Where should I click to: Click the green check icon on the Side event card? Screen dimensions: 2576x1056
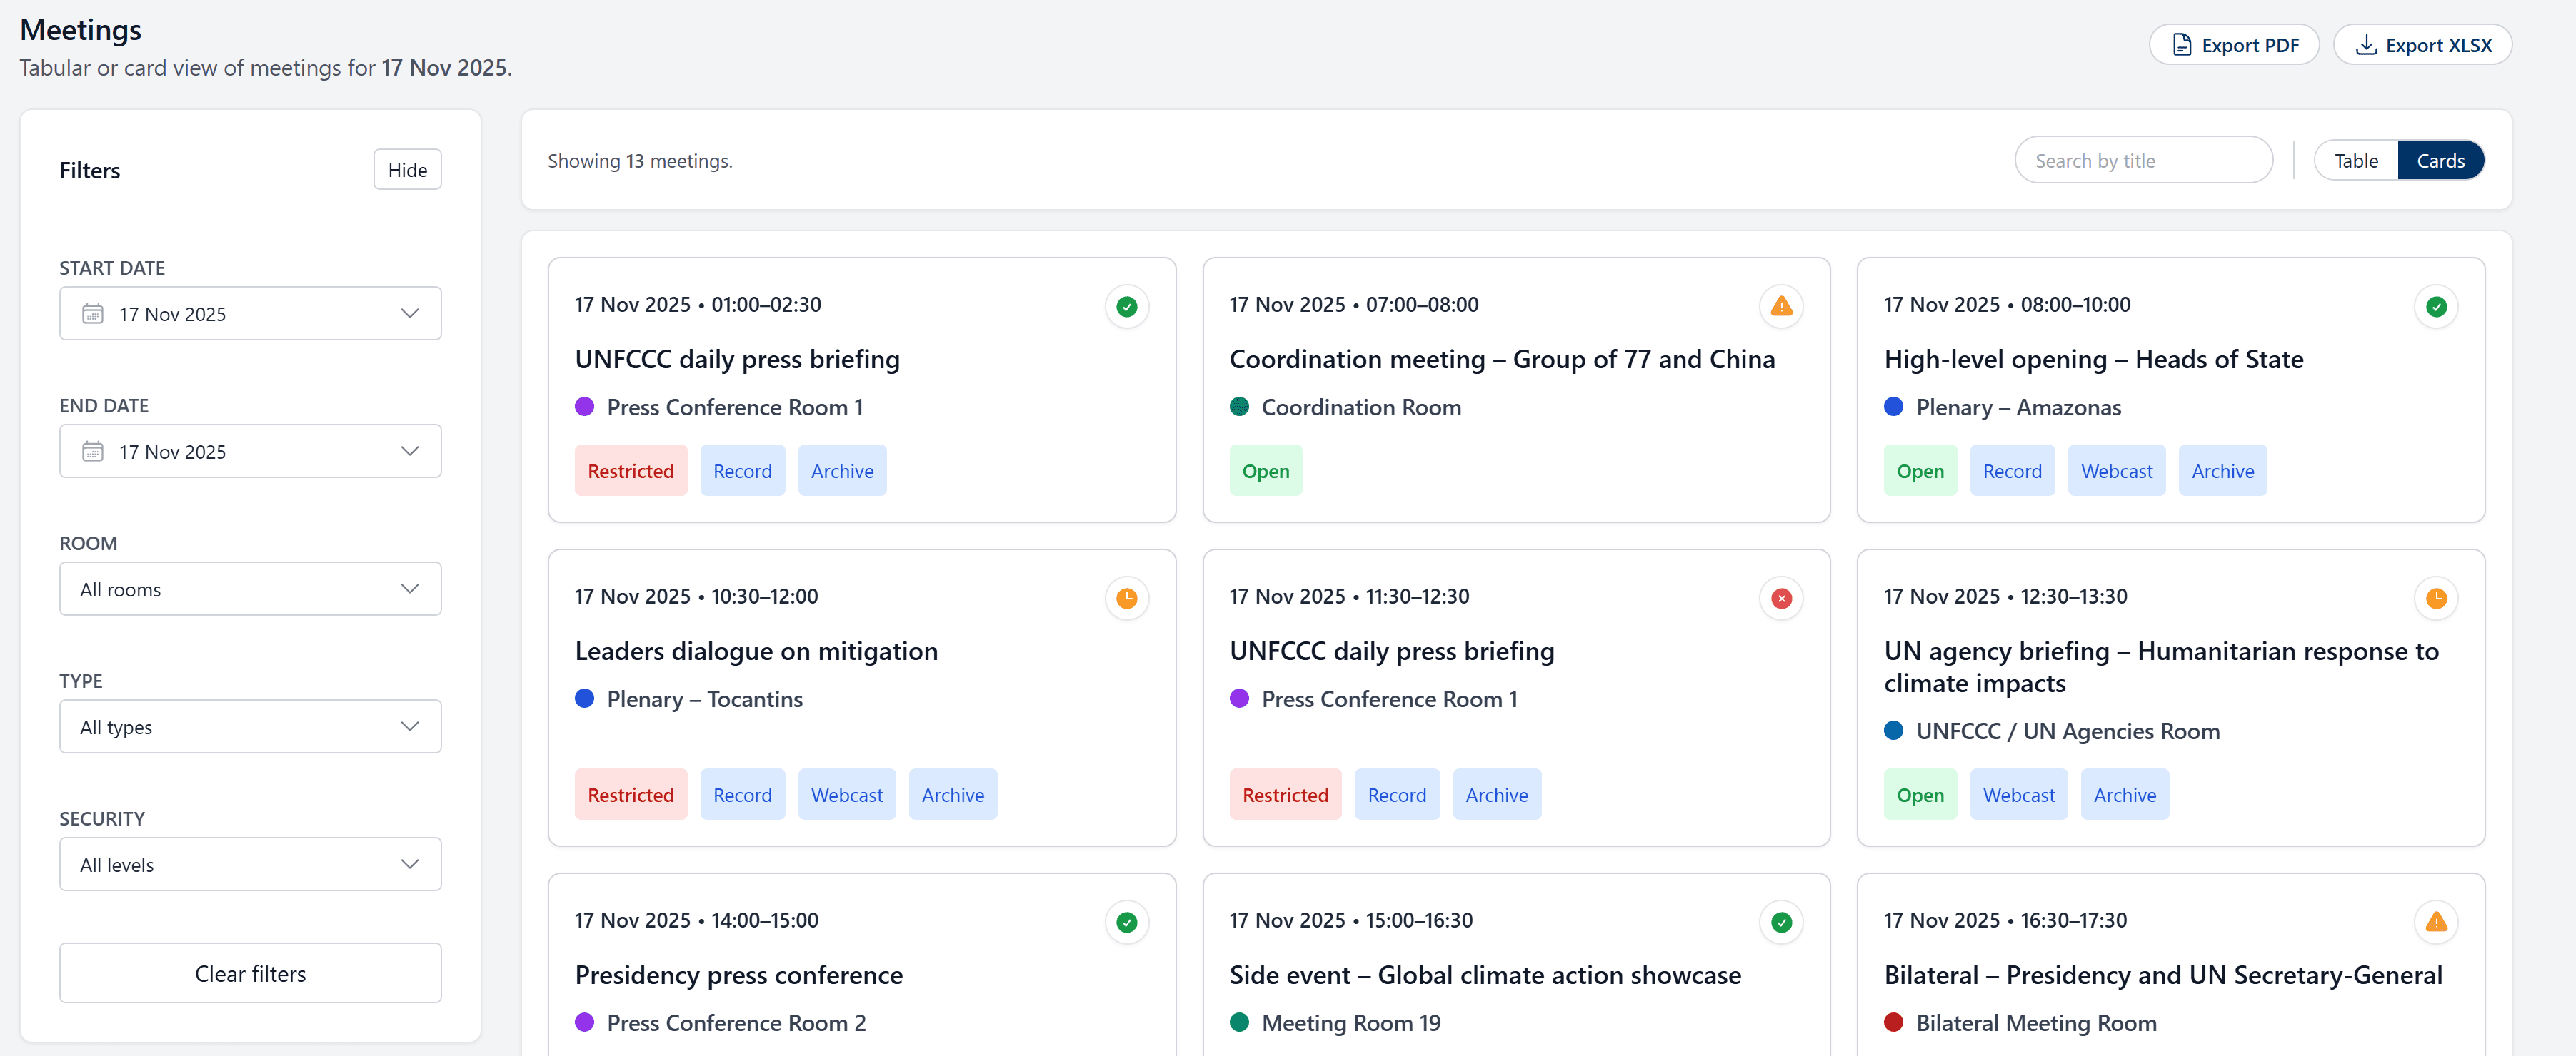(x=1781, y=922)
